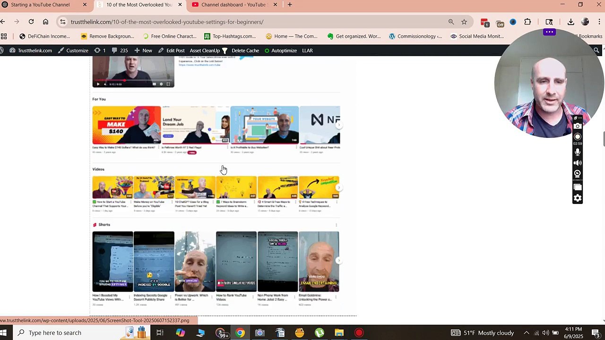Screen dimensions: 605x340
Task: Toggle speaker audio in recorder toolbar
Action: coord(578,163)
